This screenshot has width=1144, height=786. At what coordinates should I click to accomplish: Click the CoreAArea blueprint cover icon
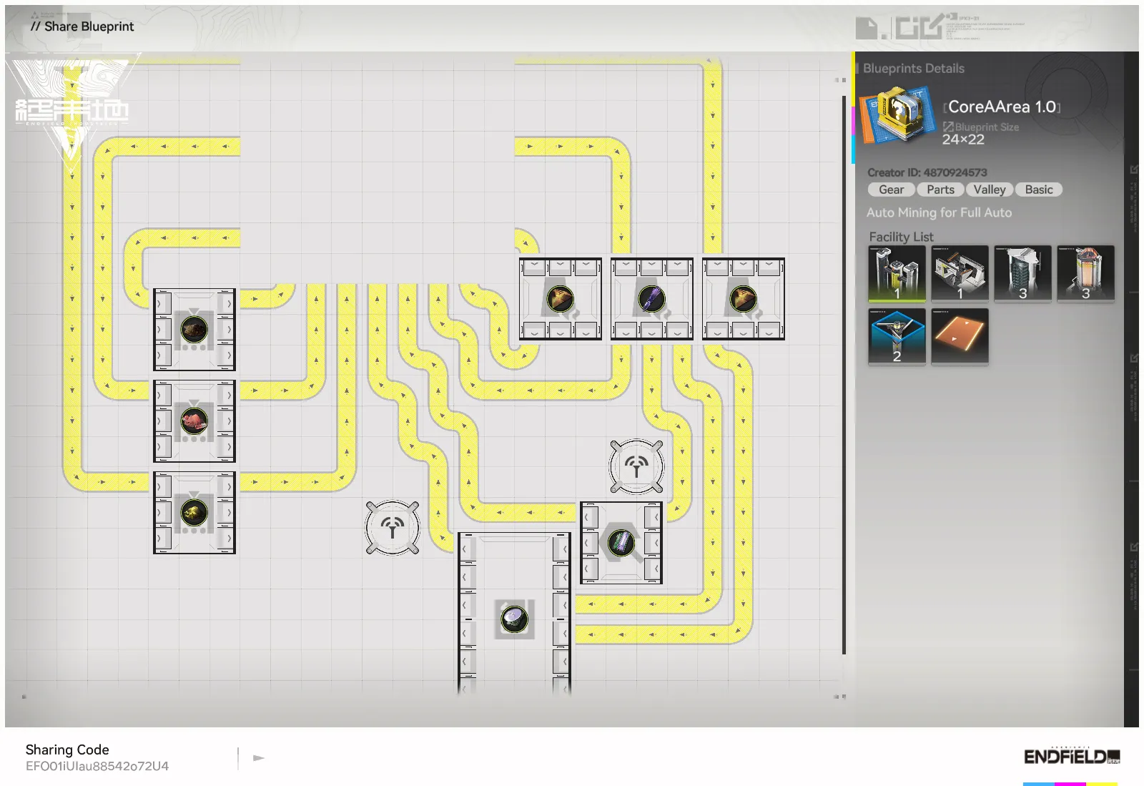click(898, 115)
